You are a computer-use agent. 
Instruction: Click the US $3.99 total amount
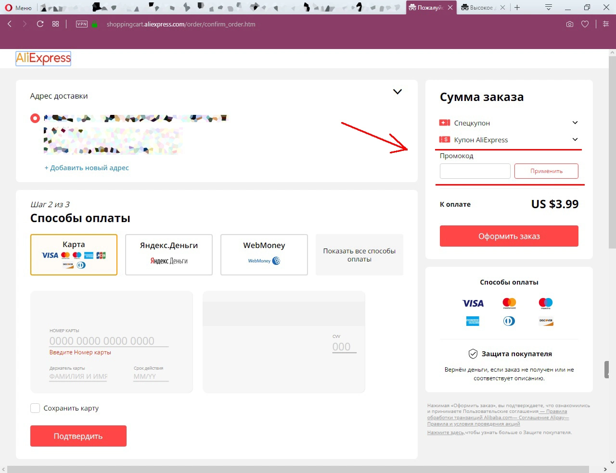coord(555,204)
